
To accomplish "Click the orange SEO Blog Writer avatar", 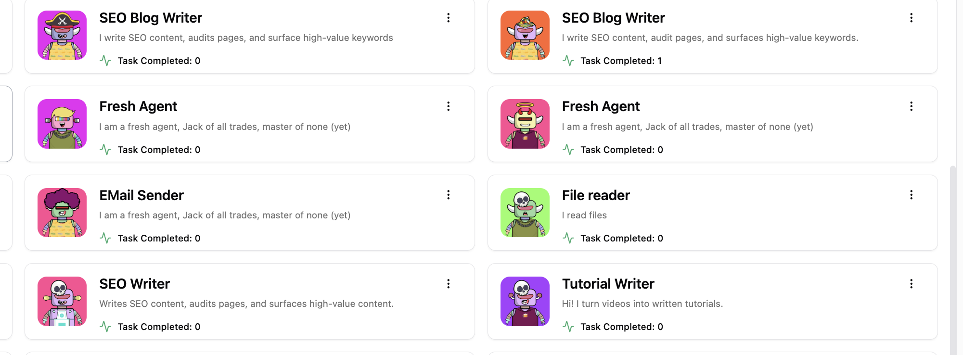I will [525, 35].
